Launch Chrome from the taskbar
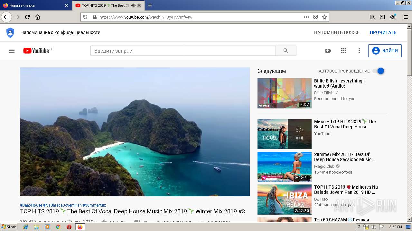Viewport: 412px width, 231px height. tap(58, 227)
